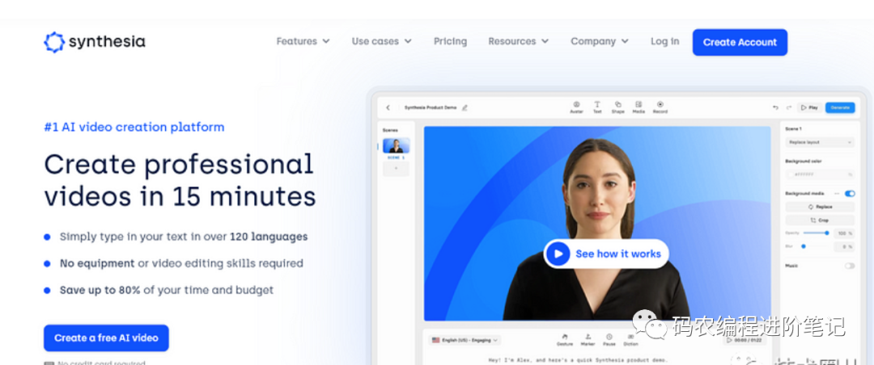Select the Shape tool in the editor
This screenshot has width=874, height=365.
tap(617, 107)
